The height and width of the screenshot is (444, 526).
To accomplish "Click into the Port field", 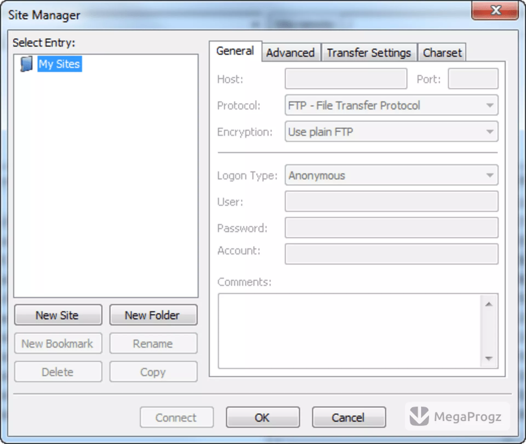I will click(x=473, y=79).
